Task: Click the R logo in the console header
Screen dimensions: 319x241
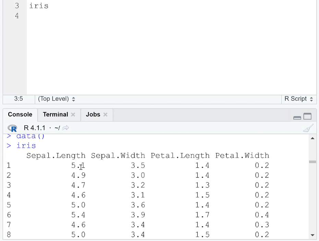Action: [x=12, y=128]
